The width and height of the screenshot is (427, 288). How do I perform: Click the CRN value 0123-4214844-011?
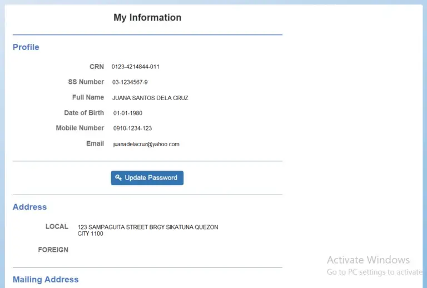pos(135,67)
